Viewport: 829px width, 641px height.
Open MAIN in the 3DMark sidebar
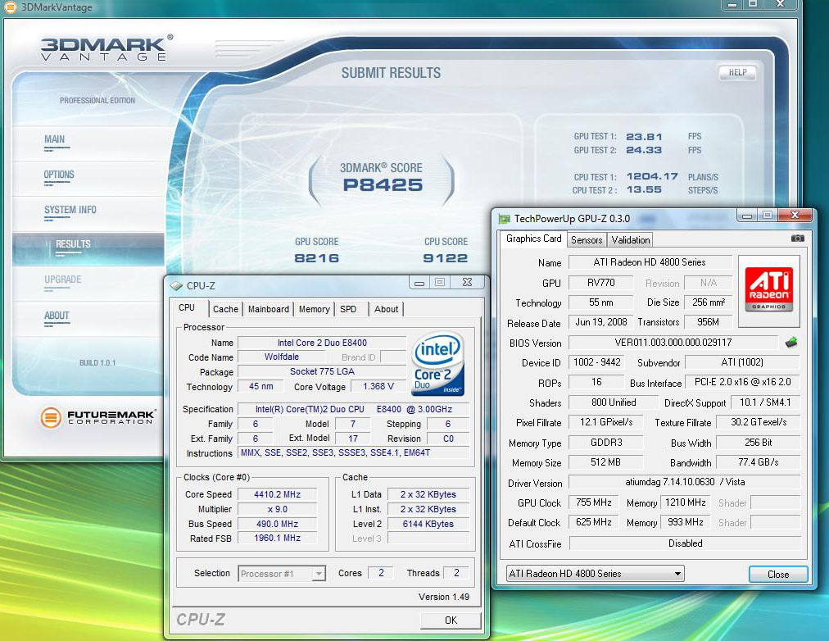(54, 139)
